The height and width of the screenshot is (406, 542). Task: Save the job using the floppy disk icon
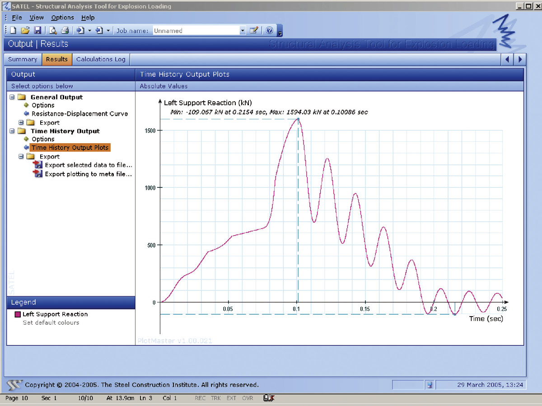[x=37, y=31]
